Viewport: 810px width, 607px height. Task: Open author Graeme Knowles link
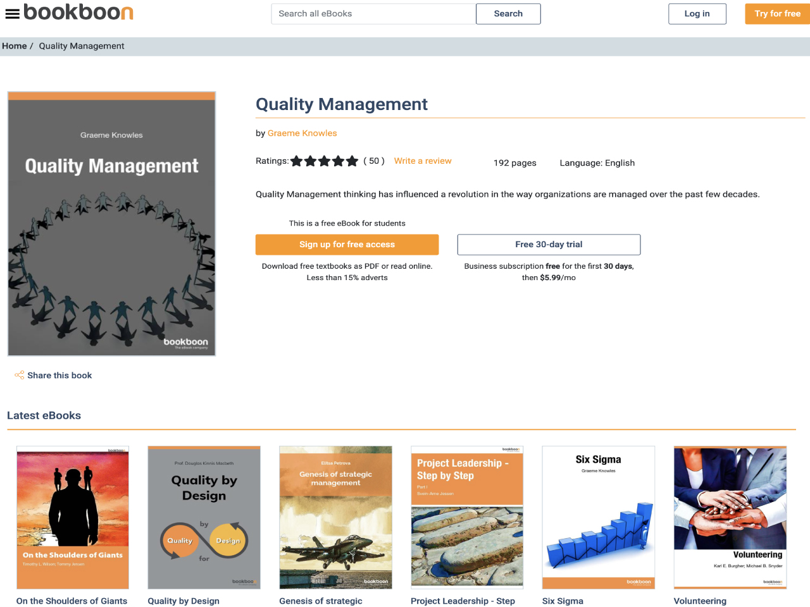302,133
